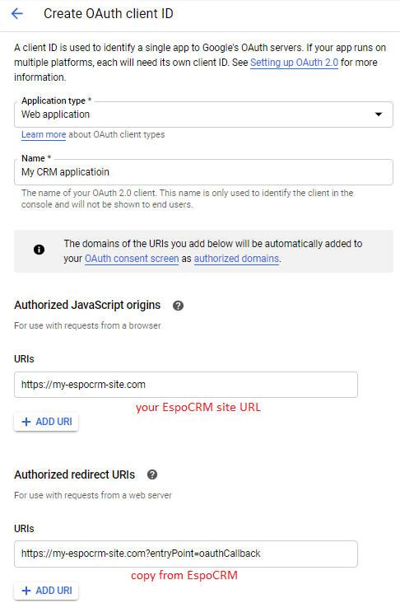Screen dimensions: 400x603
Task: Click the info icon in the notice box
Action: pyautogui.click(x=39, y=250)
